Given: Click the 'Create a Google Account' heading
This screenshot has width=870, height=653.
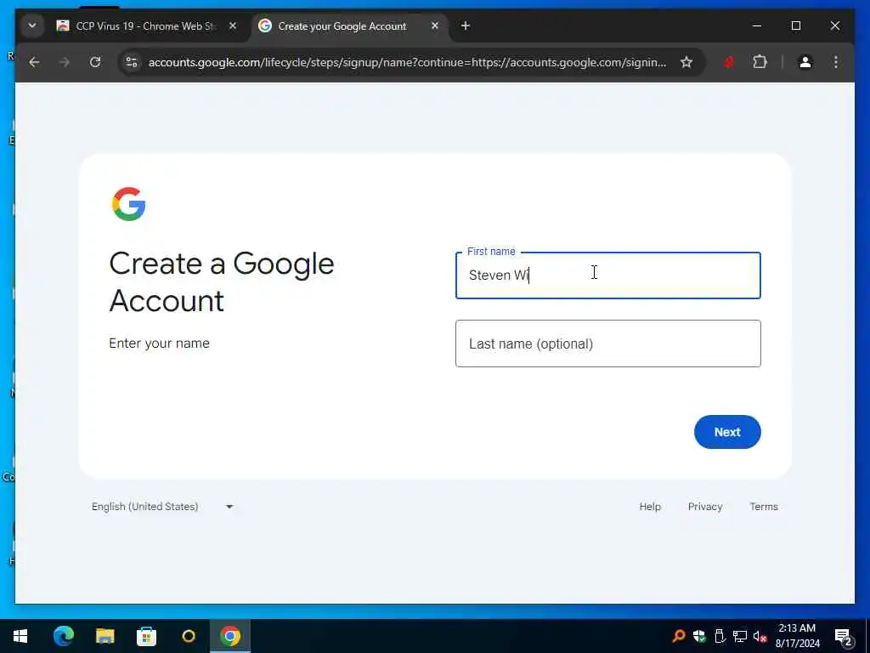Looking at the screenshot, I should pos(222,282).
